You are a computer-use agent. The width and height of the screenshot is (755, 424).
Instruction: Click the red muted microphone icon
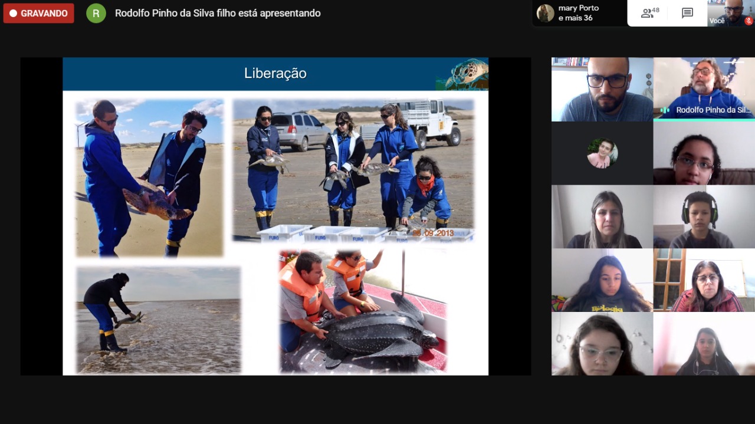pyautogui.click(x=749, y=21)
